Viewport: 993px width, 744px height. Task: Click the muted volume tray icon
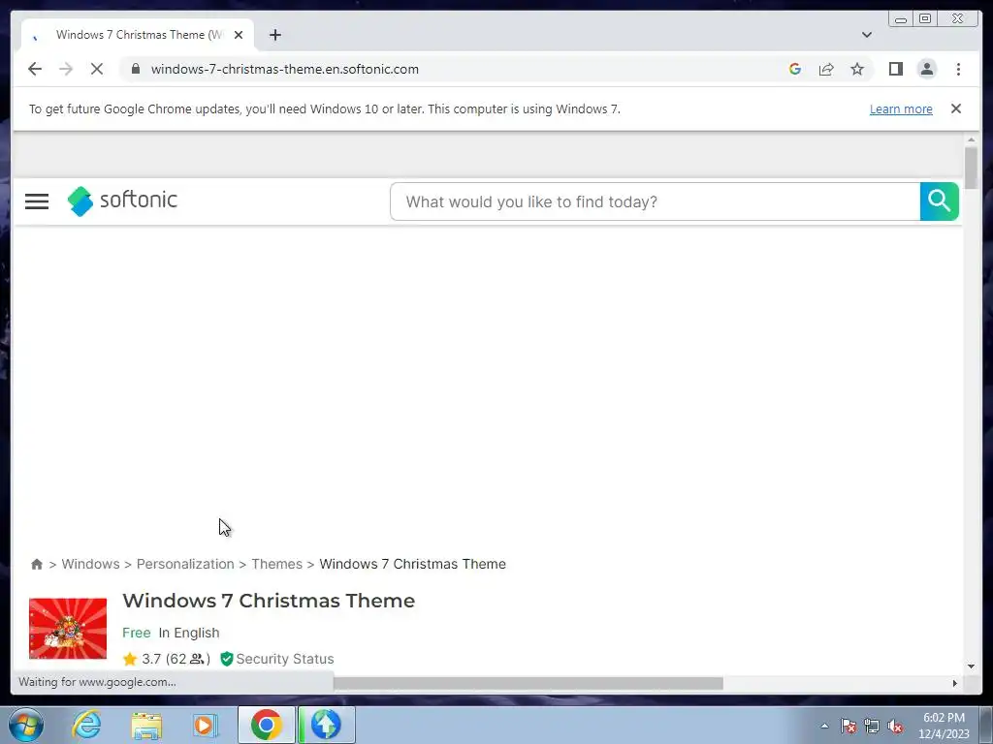pos(895,726)
